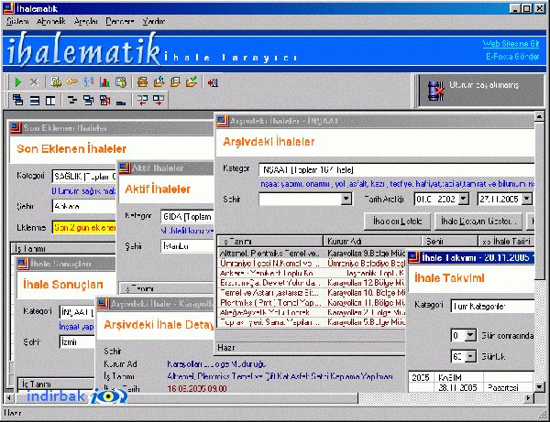Screen dimensions: 550x422
Task: Click the İhaleleri Listele button
Action: click(397, 222)
